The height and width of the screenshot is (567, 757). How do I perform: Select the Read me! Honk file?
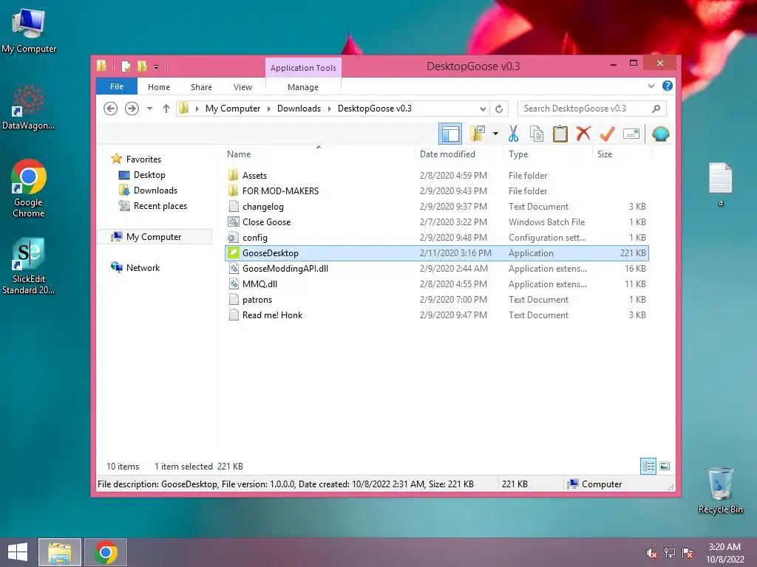(x=436, y=315)
